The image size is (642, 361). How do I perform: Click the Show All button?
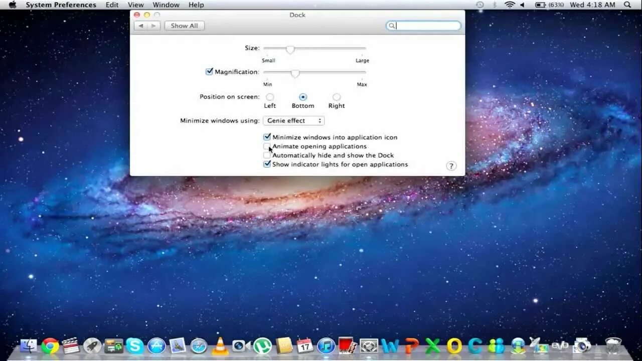[184, 26]
